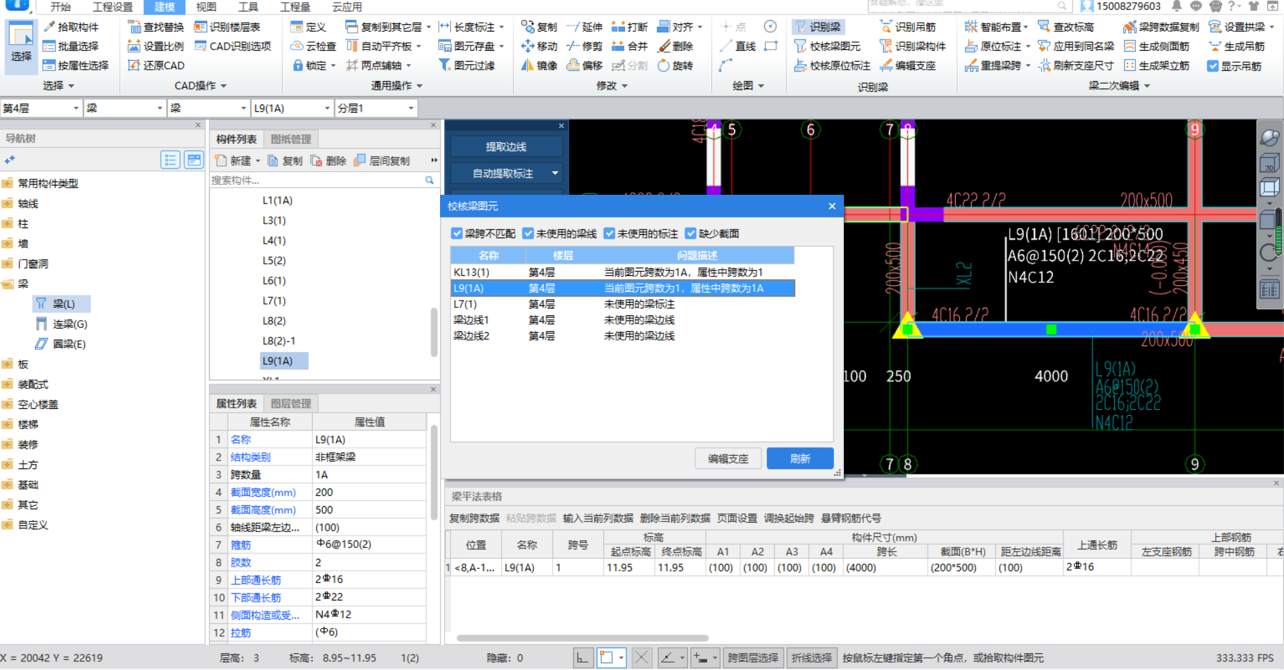Open 云检查 tool
This screenshot has height=670, width=1284.
click(x=313, y=46)
